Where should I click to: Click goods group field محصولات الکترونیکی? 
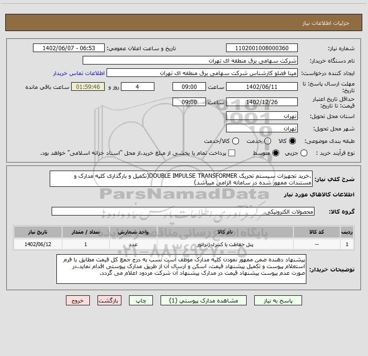click(183, 211)
